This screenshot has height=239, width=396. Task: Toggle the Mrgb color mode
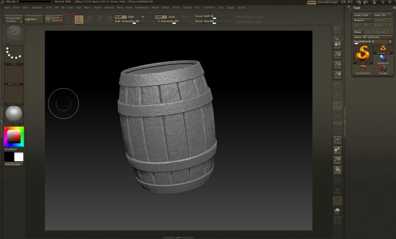pyautogui.click(x=120, y=16)
